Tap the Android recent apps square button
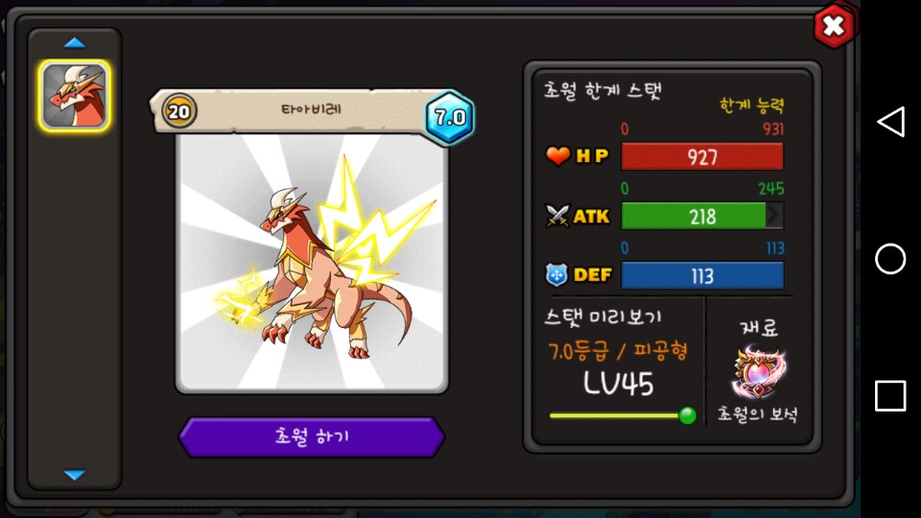 (x=890, y=395)
